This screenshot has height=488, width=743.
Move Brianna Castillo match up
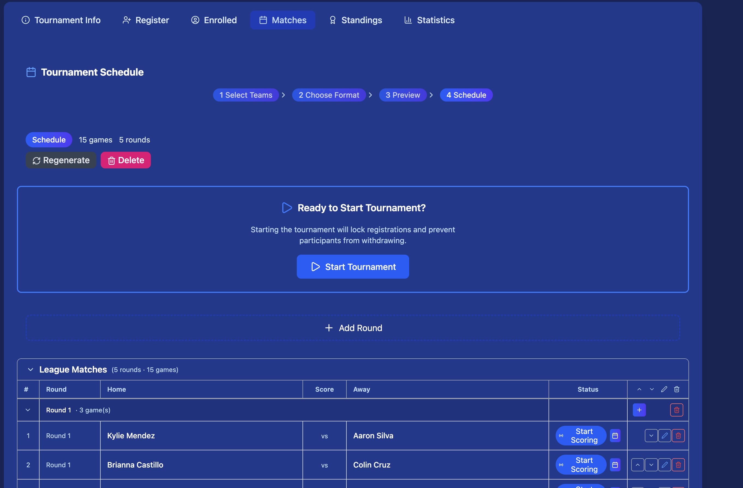(637, 465)
